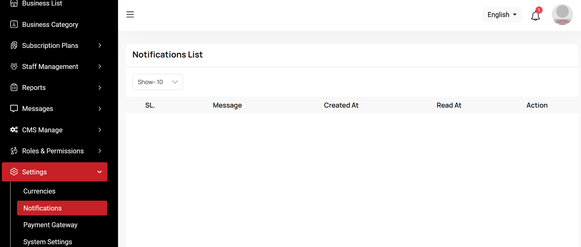Click the hamburger menu icon

click(x=130, y=15)
